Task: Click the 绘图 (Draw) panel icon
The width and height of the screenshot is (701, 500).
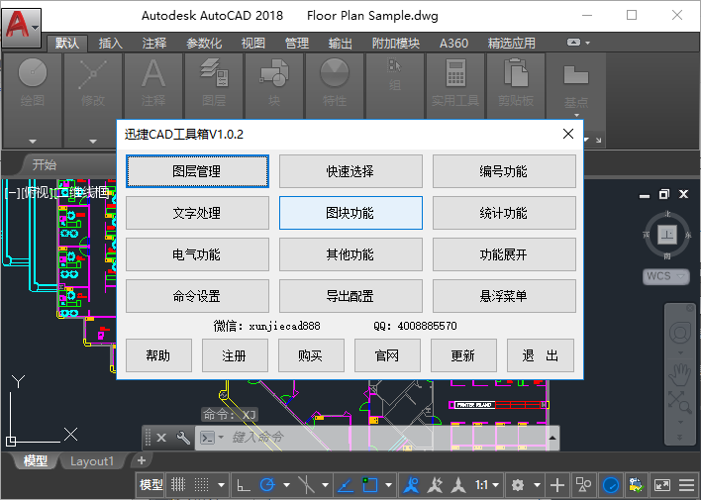Action: coord(33,72)
